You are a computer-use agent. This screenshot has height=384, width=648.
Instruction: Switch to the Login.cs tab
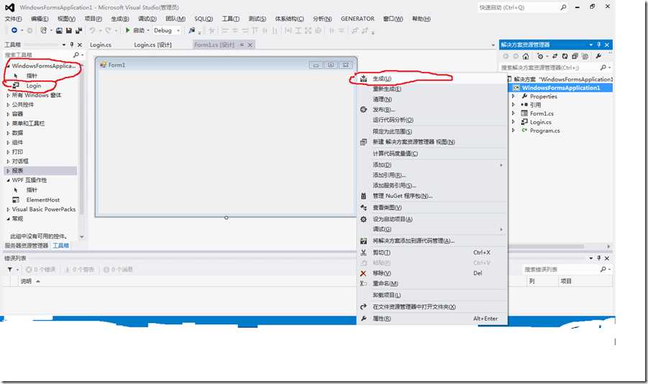(101, 45)
